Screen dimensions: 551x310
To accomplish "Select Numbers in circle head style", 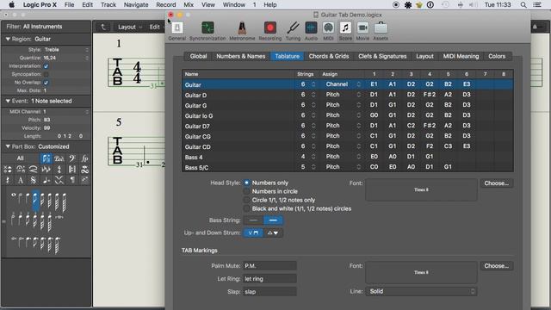I will (x=247, y=191).
